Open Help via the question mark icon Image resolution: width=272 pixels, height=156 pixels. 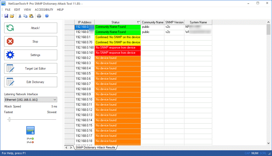[x=47, y=16]
